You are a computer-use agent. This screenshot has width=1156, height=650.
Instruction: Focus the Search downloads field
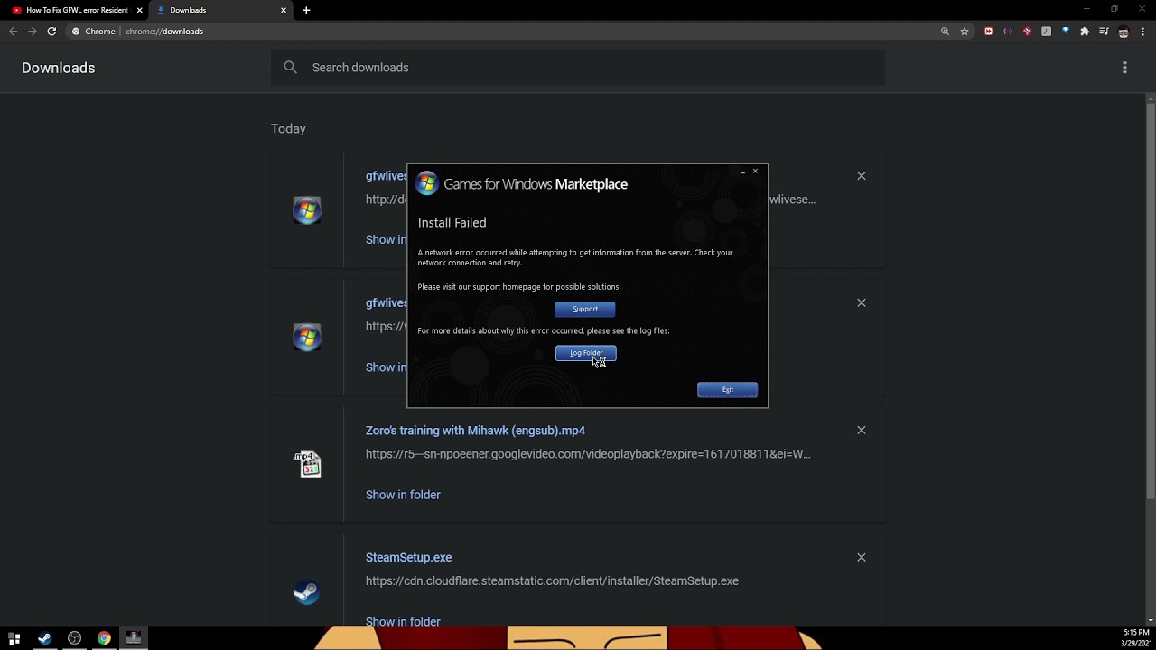click(578, 68)
